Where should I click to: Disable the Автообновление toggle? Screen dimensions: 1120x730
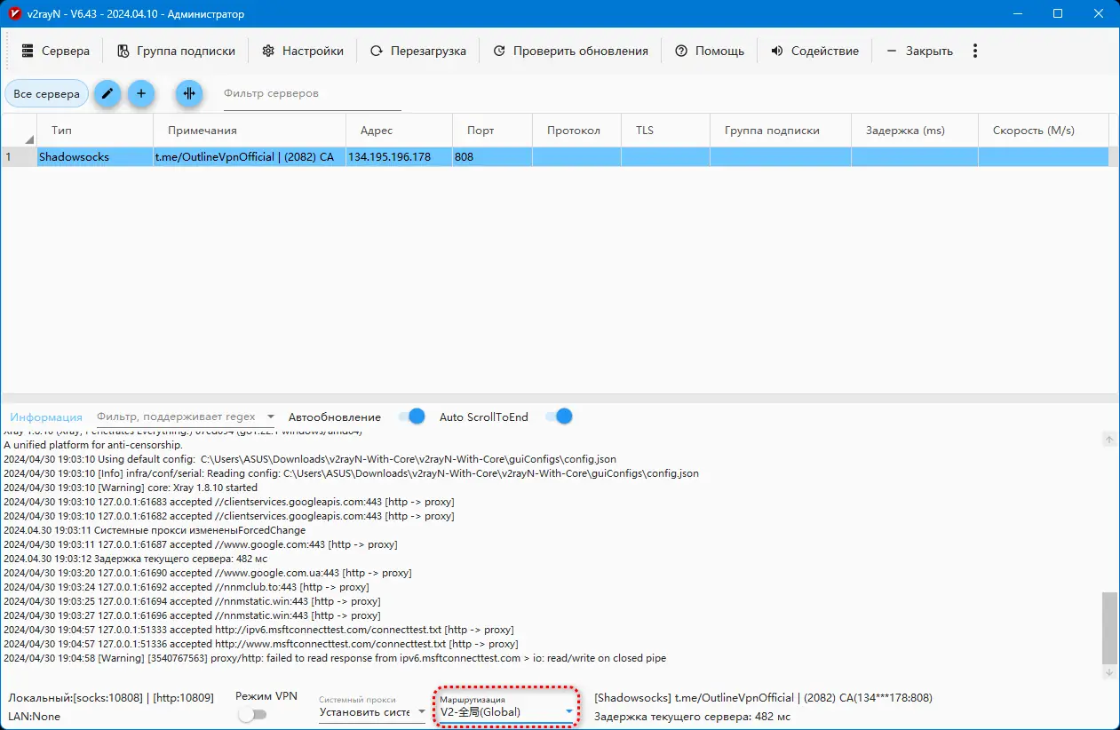(411, 416)
